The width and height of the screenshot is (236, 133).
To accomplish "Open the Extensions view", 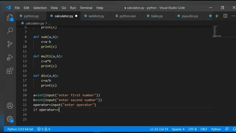I will pyautogui.click(x=10, y=71).
